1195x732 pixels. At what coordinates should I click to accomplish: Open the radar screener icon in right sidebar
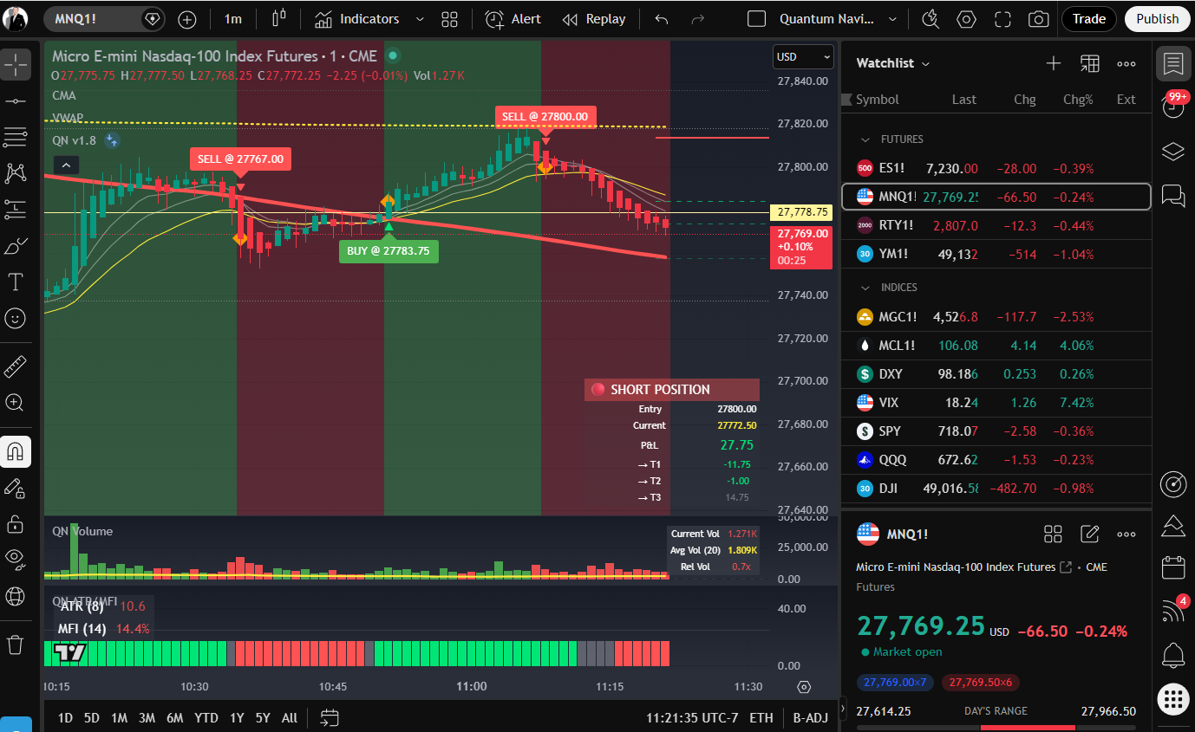click(x=1173, y=484)
